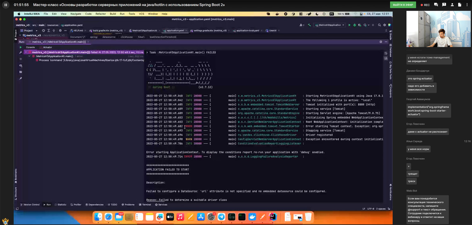Click the wrench icon in Run panel
Image resolution: width=472 pixels, height=225 pixels.
(x=21, y=52)
